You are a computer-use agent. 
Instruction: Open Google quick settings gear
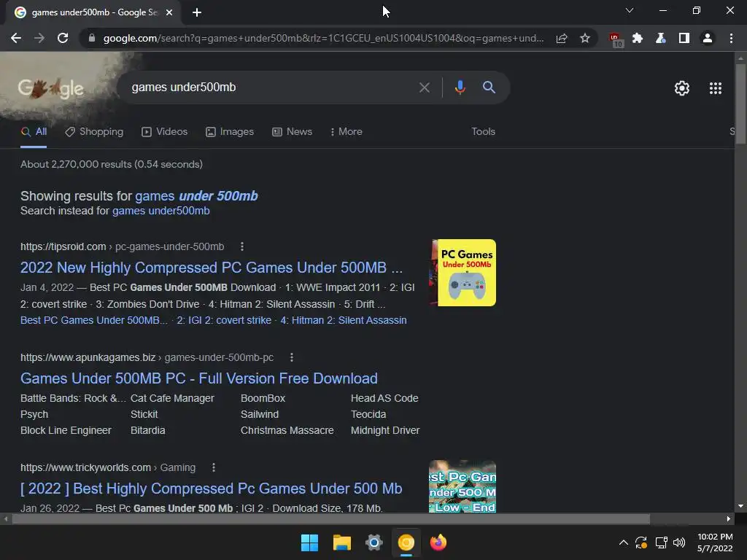pyautogui.click(x=682, y=88)
